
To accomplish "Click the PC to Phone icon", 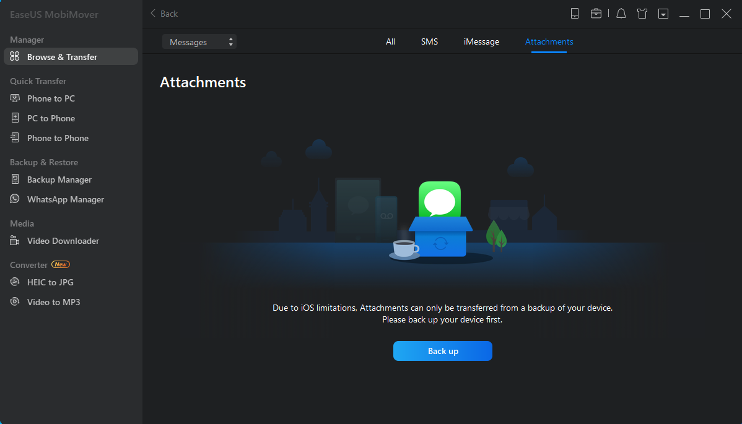I will click(x=15, y=118).
